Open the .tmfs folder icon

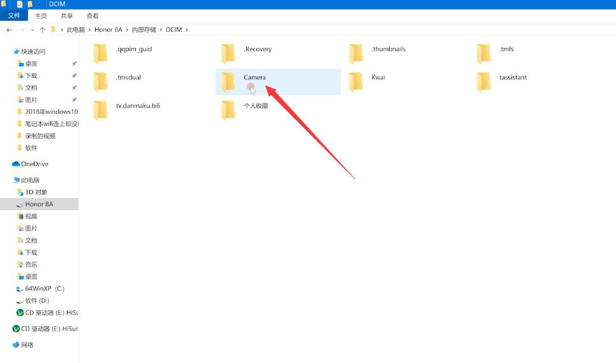click(x=483, y=53)
